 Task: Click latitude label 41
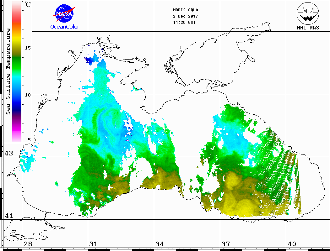tap(8, 216)
